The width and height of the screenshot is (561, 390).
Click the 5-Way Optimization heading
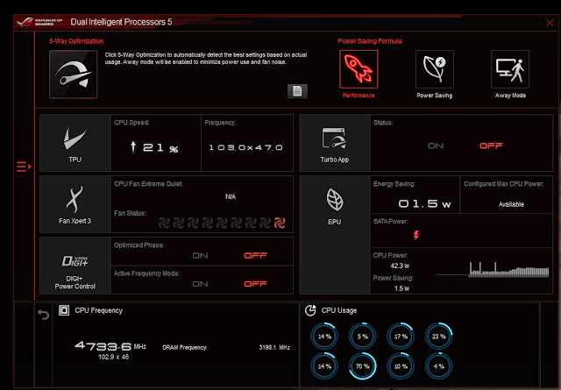pyautogui.click(x=76, y=41)
